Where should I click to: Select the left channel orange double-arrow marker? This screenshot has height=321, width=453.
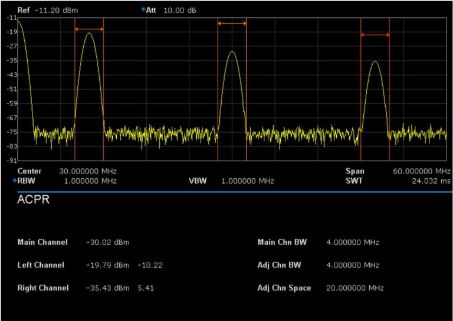point(89,29)
